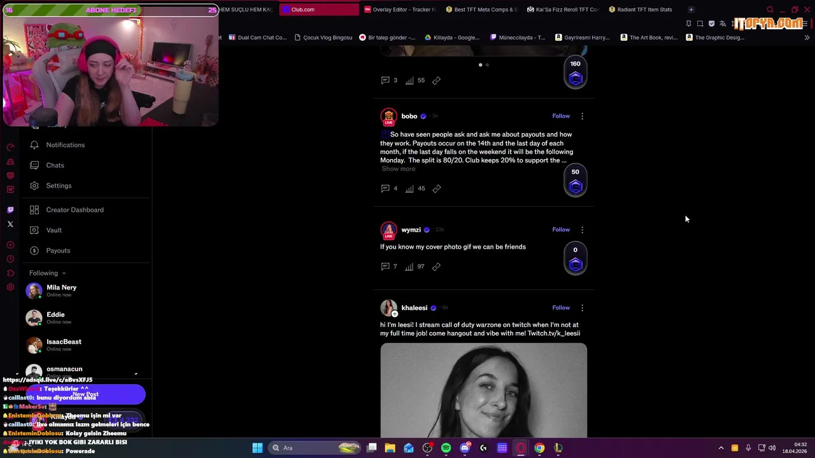The image size is (815, 458).
Task: Open X (Twitter) in the Opera sidebar
Action: (10, 224)
